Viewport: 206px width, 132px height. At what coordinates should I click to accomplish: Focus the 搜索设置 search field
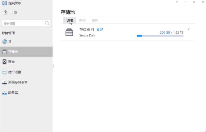coord(23,23)
